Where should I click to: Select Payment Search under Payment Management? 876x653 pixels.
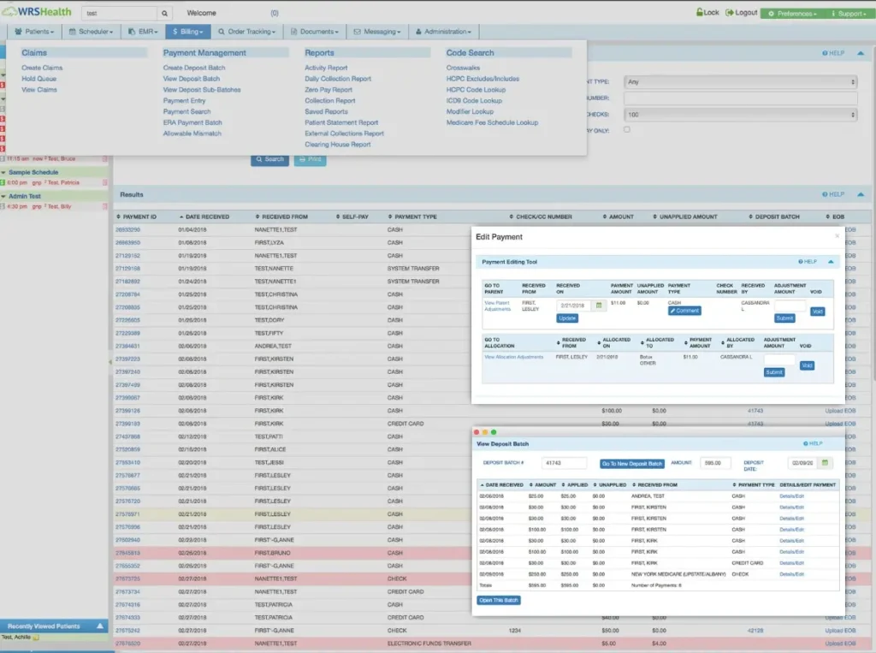tap(187, 111)
